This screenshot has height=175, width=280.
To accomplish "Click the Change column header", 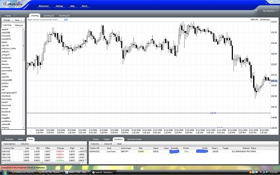I will 60,148.
